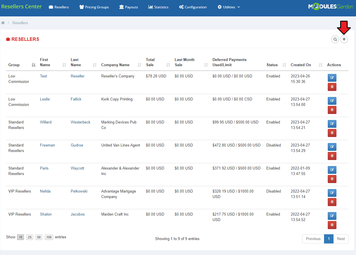Open the Resellers menu item

click(59, 7)
